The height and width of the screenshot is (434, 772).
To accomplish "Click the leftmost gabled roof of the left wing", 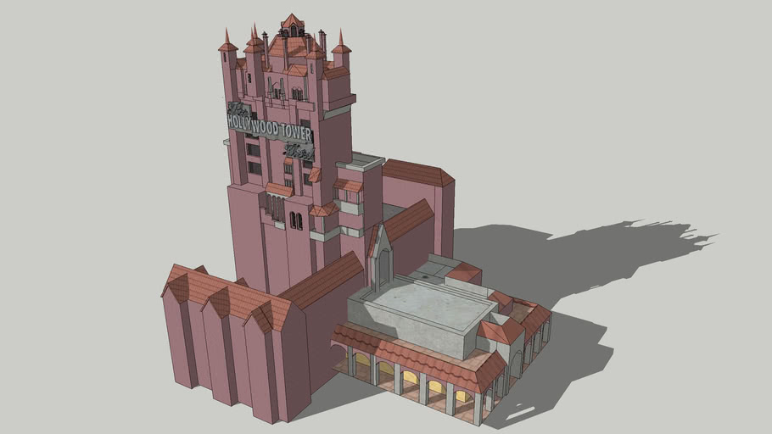I will pos(178,283).
